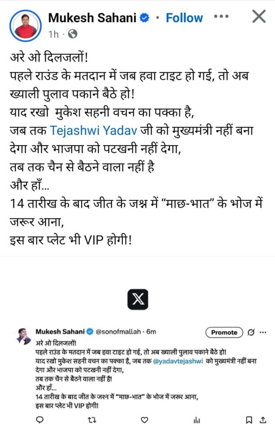Click the Promote button on the tweet

point(224,332)
